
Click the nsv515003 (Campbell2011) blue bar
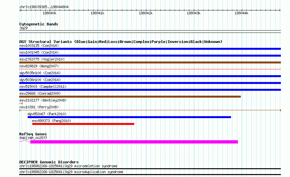point(150,90)
